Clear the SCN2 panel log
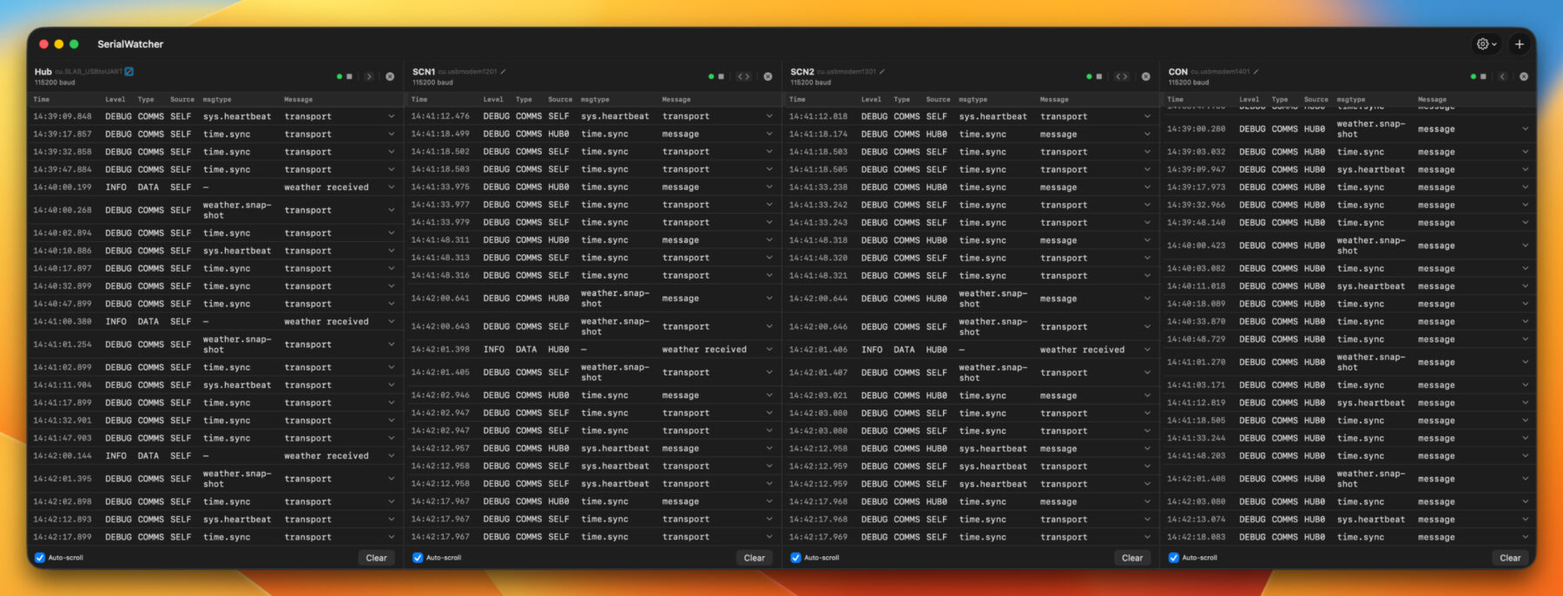This screenshot has height=596, width=1563. click(x=1131, y=558)
